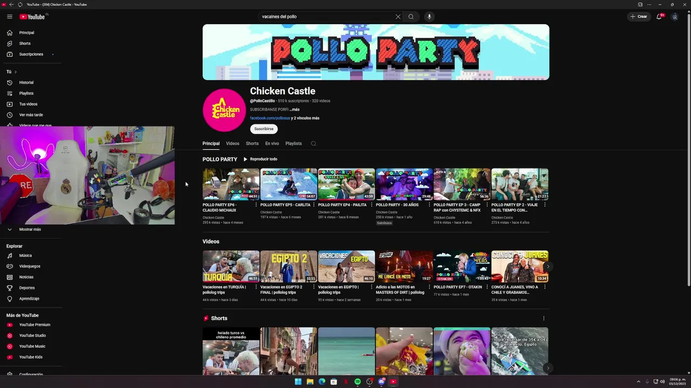Open Vacaciones en EGIPTO 2 FINAL title
The height and width of the screenshot is (388, 691).
click(282, 290)
